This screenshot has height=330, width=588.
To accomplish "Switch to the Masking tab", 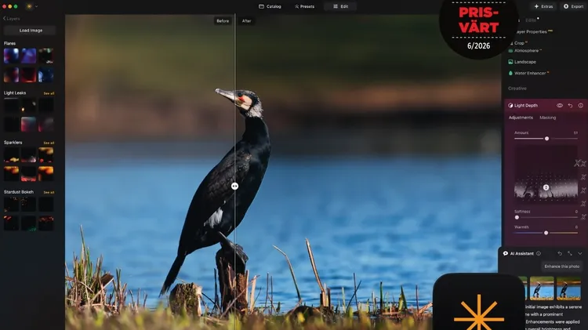I will coord(547,118).
